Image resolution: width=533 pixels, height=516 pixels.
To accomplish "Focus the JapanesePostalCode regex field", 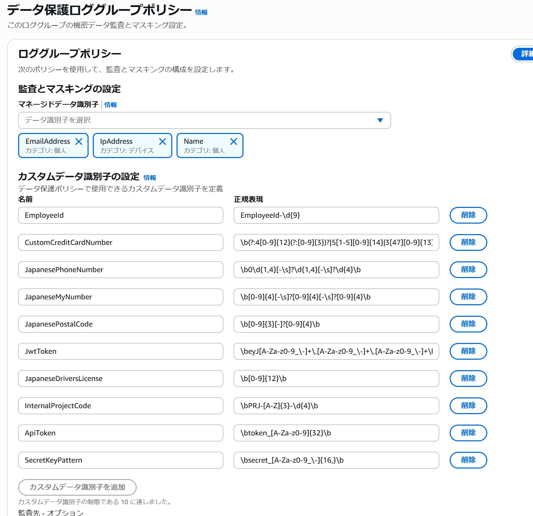I will point(336,324).
